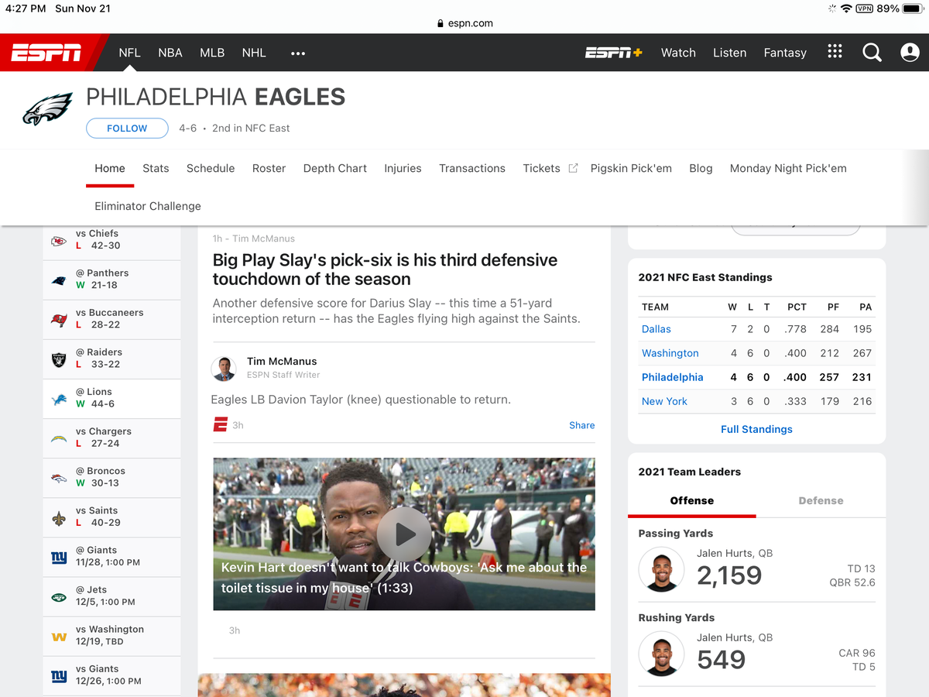Click the Raiders logo in the schedule
This screenshot has height=697, width=929.
tap(59, 359)
